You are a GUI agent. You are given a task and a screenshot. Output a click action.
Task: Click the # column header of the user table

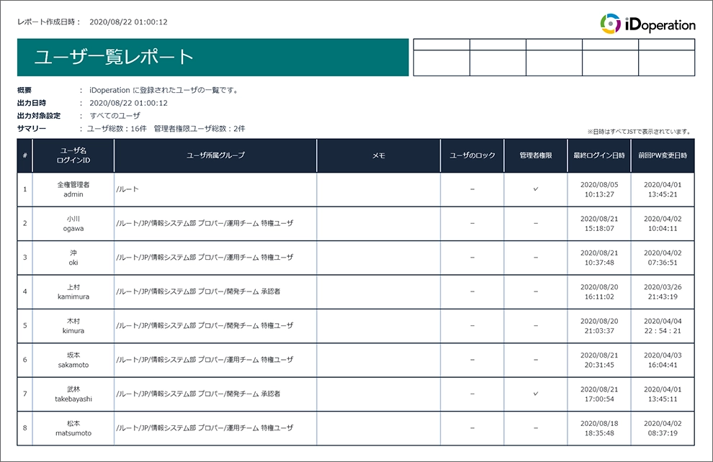click(x=24, y=155)
